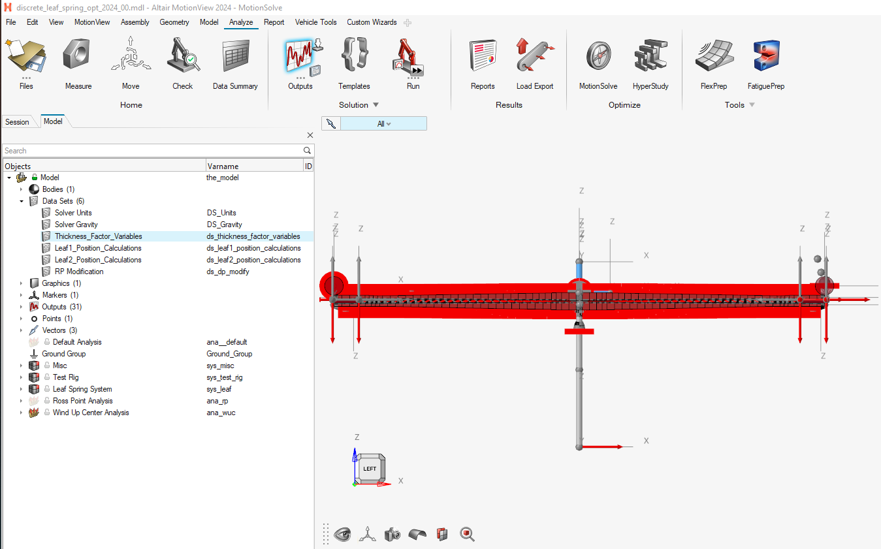Viewport: 881px width, 549px height.
Task: Expand the Graphics (1) node
Action: [21, 283]
